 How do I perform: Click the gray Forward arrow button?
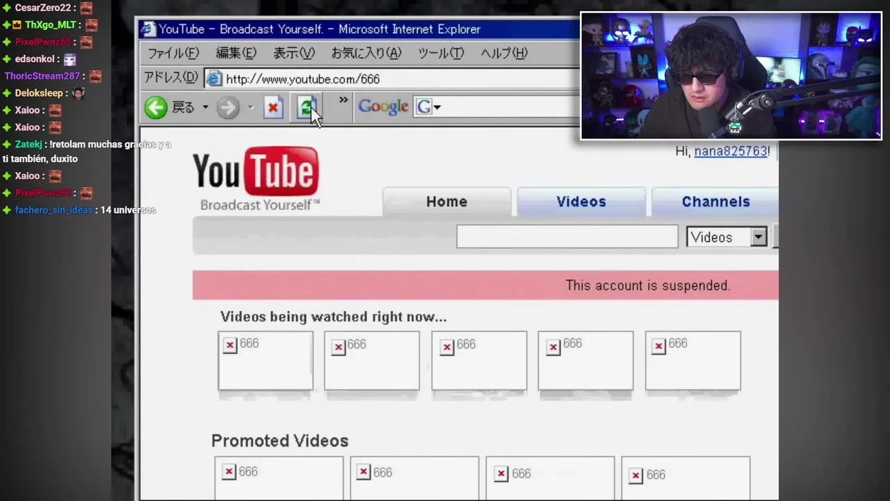(228, 107)
